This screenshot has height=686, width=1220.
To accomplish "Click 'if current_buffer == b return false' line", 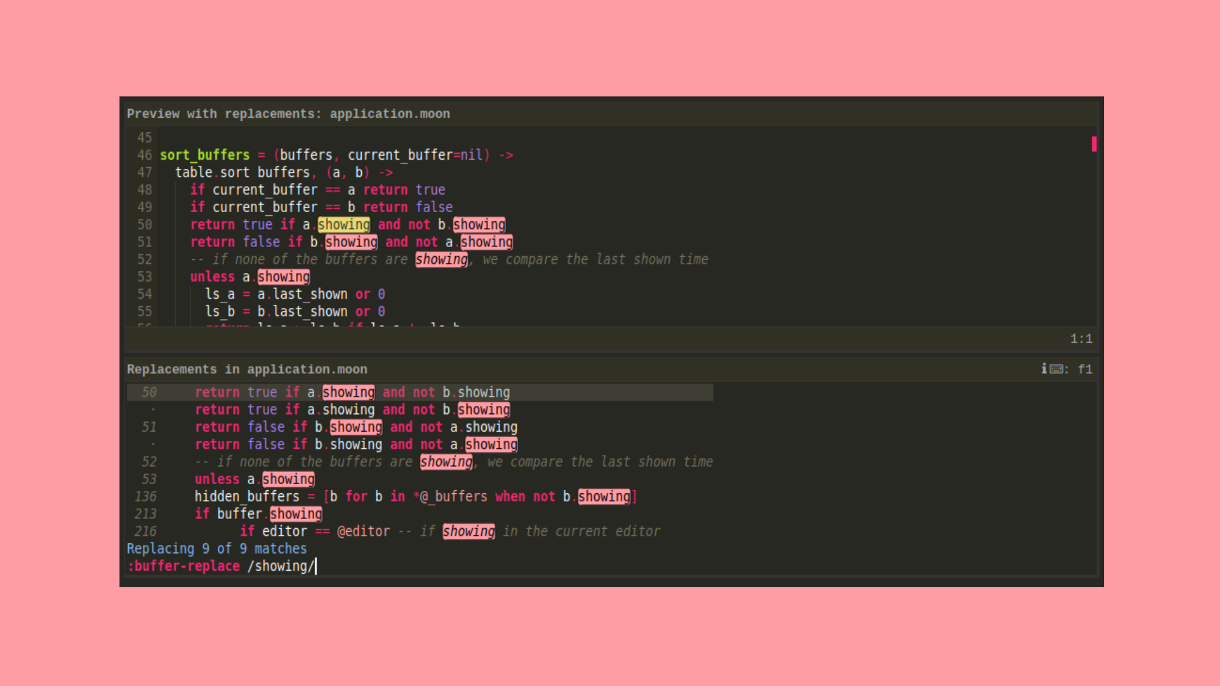I will [x=321, y=207].
